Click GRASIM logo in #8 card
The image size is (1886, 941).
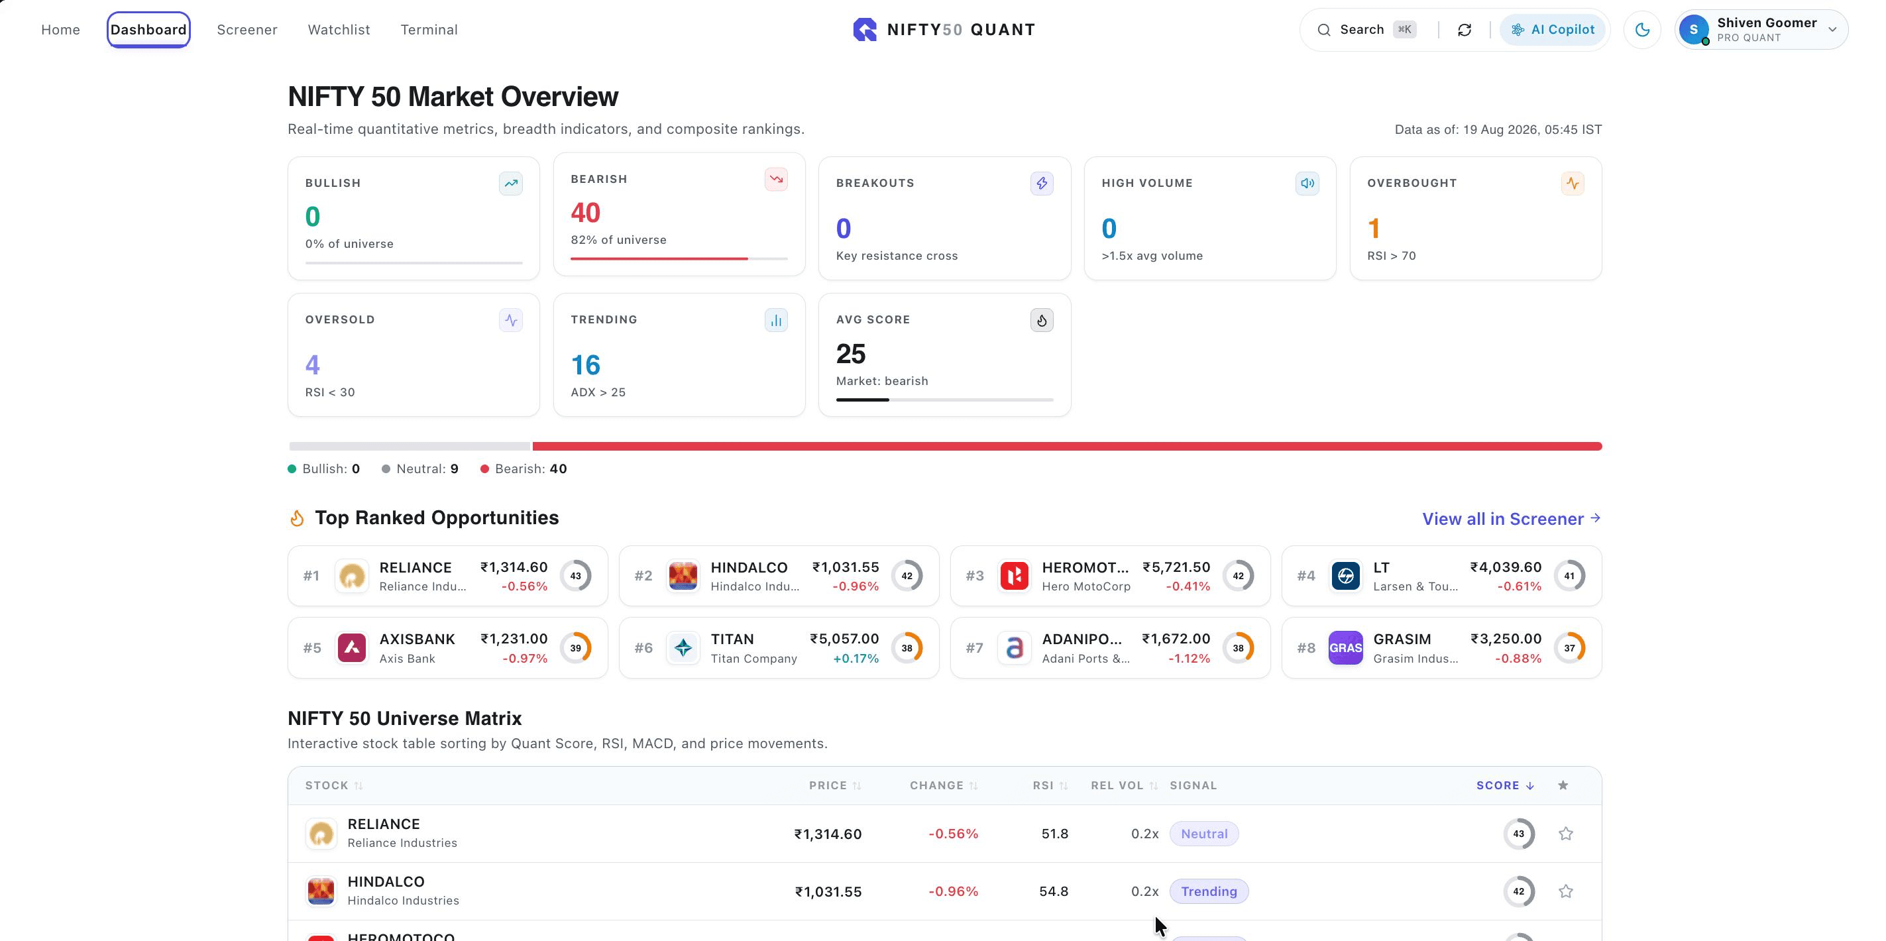[1346, 648]
